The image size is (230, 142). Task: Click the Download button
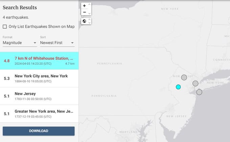click(x=39, y=131)
